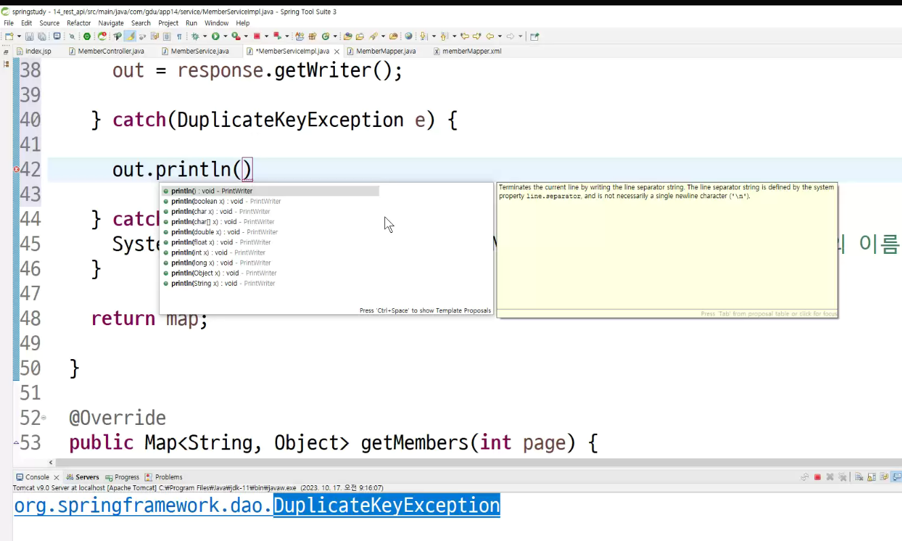Screen dimensions: 902x541
Task: Click the green Boot Dashboard icon
Action: click(x=87, y=37)
